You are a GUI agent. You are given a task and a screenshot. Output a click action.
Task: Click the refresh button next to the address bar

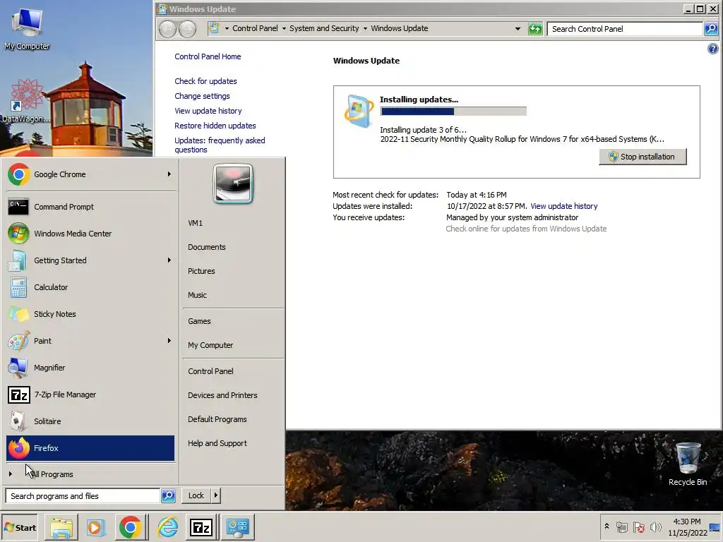click(535, 28)
